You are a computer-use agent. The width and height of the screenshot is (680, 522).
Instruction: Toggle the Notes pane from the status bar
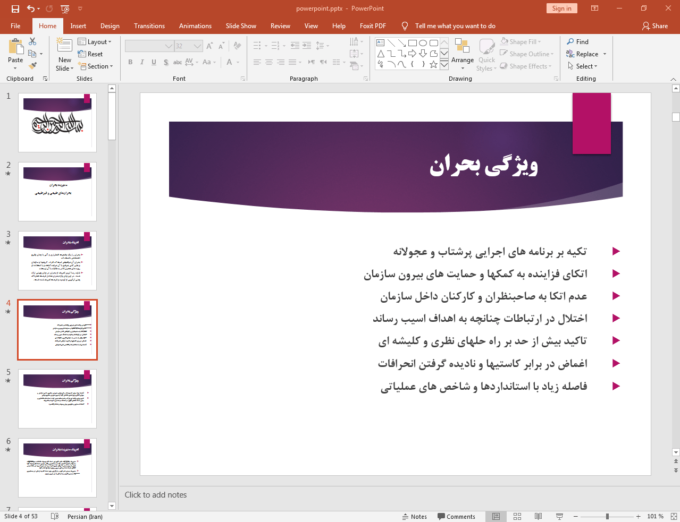coord(415,516)
